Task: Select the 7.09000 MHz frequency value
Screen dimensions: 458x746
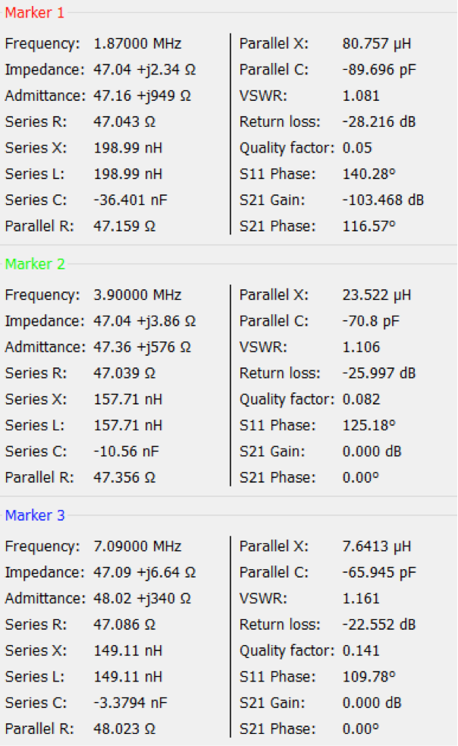Action: point(137,546)
